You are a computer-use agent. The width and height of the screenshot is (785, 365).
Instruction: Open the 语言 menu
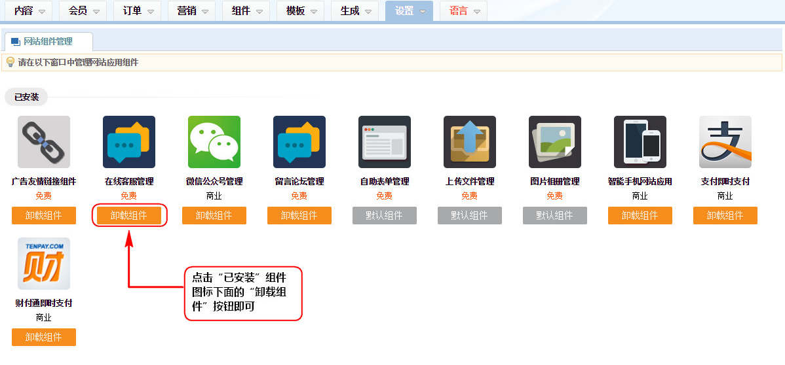point(463,11)
